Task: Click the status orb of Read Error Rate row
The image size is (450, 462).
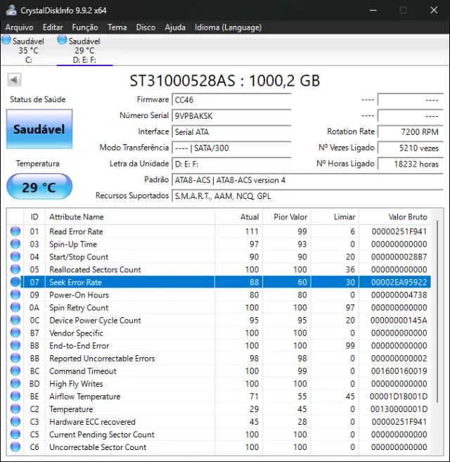Action: point(15,231)
